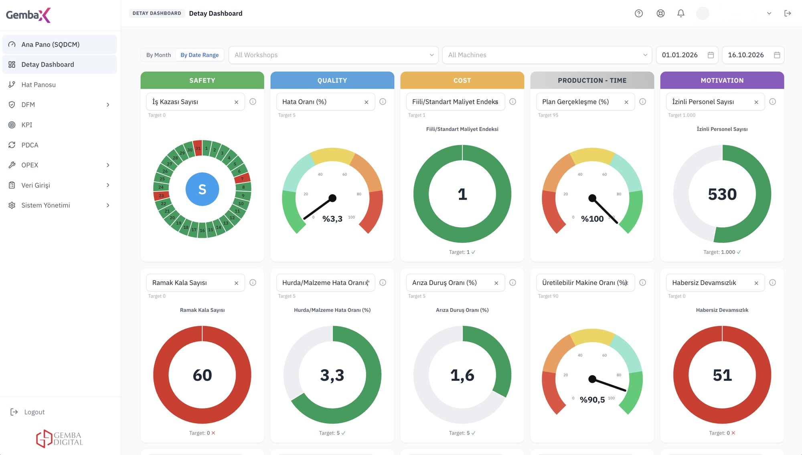Click day 31 red segment in safety calendar

point(198,148)
